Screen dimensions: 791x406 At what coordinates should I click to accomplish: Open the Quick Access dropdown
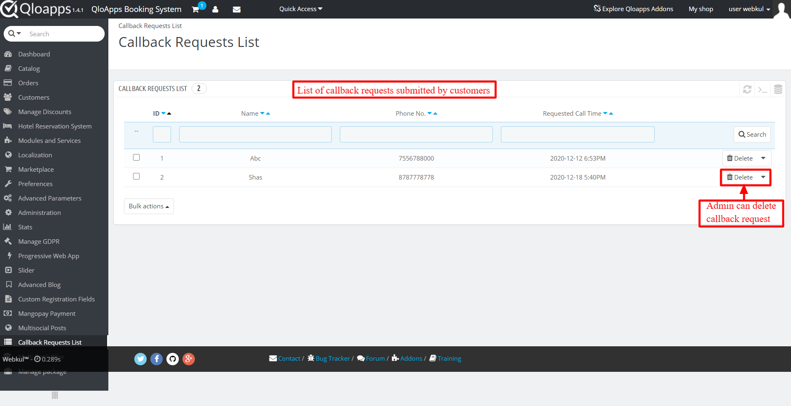coord(300,9)
